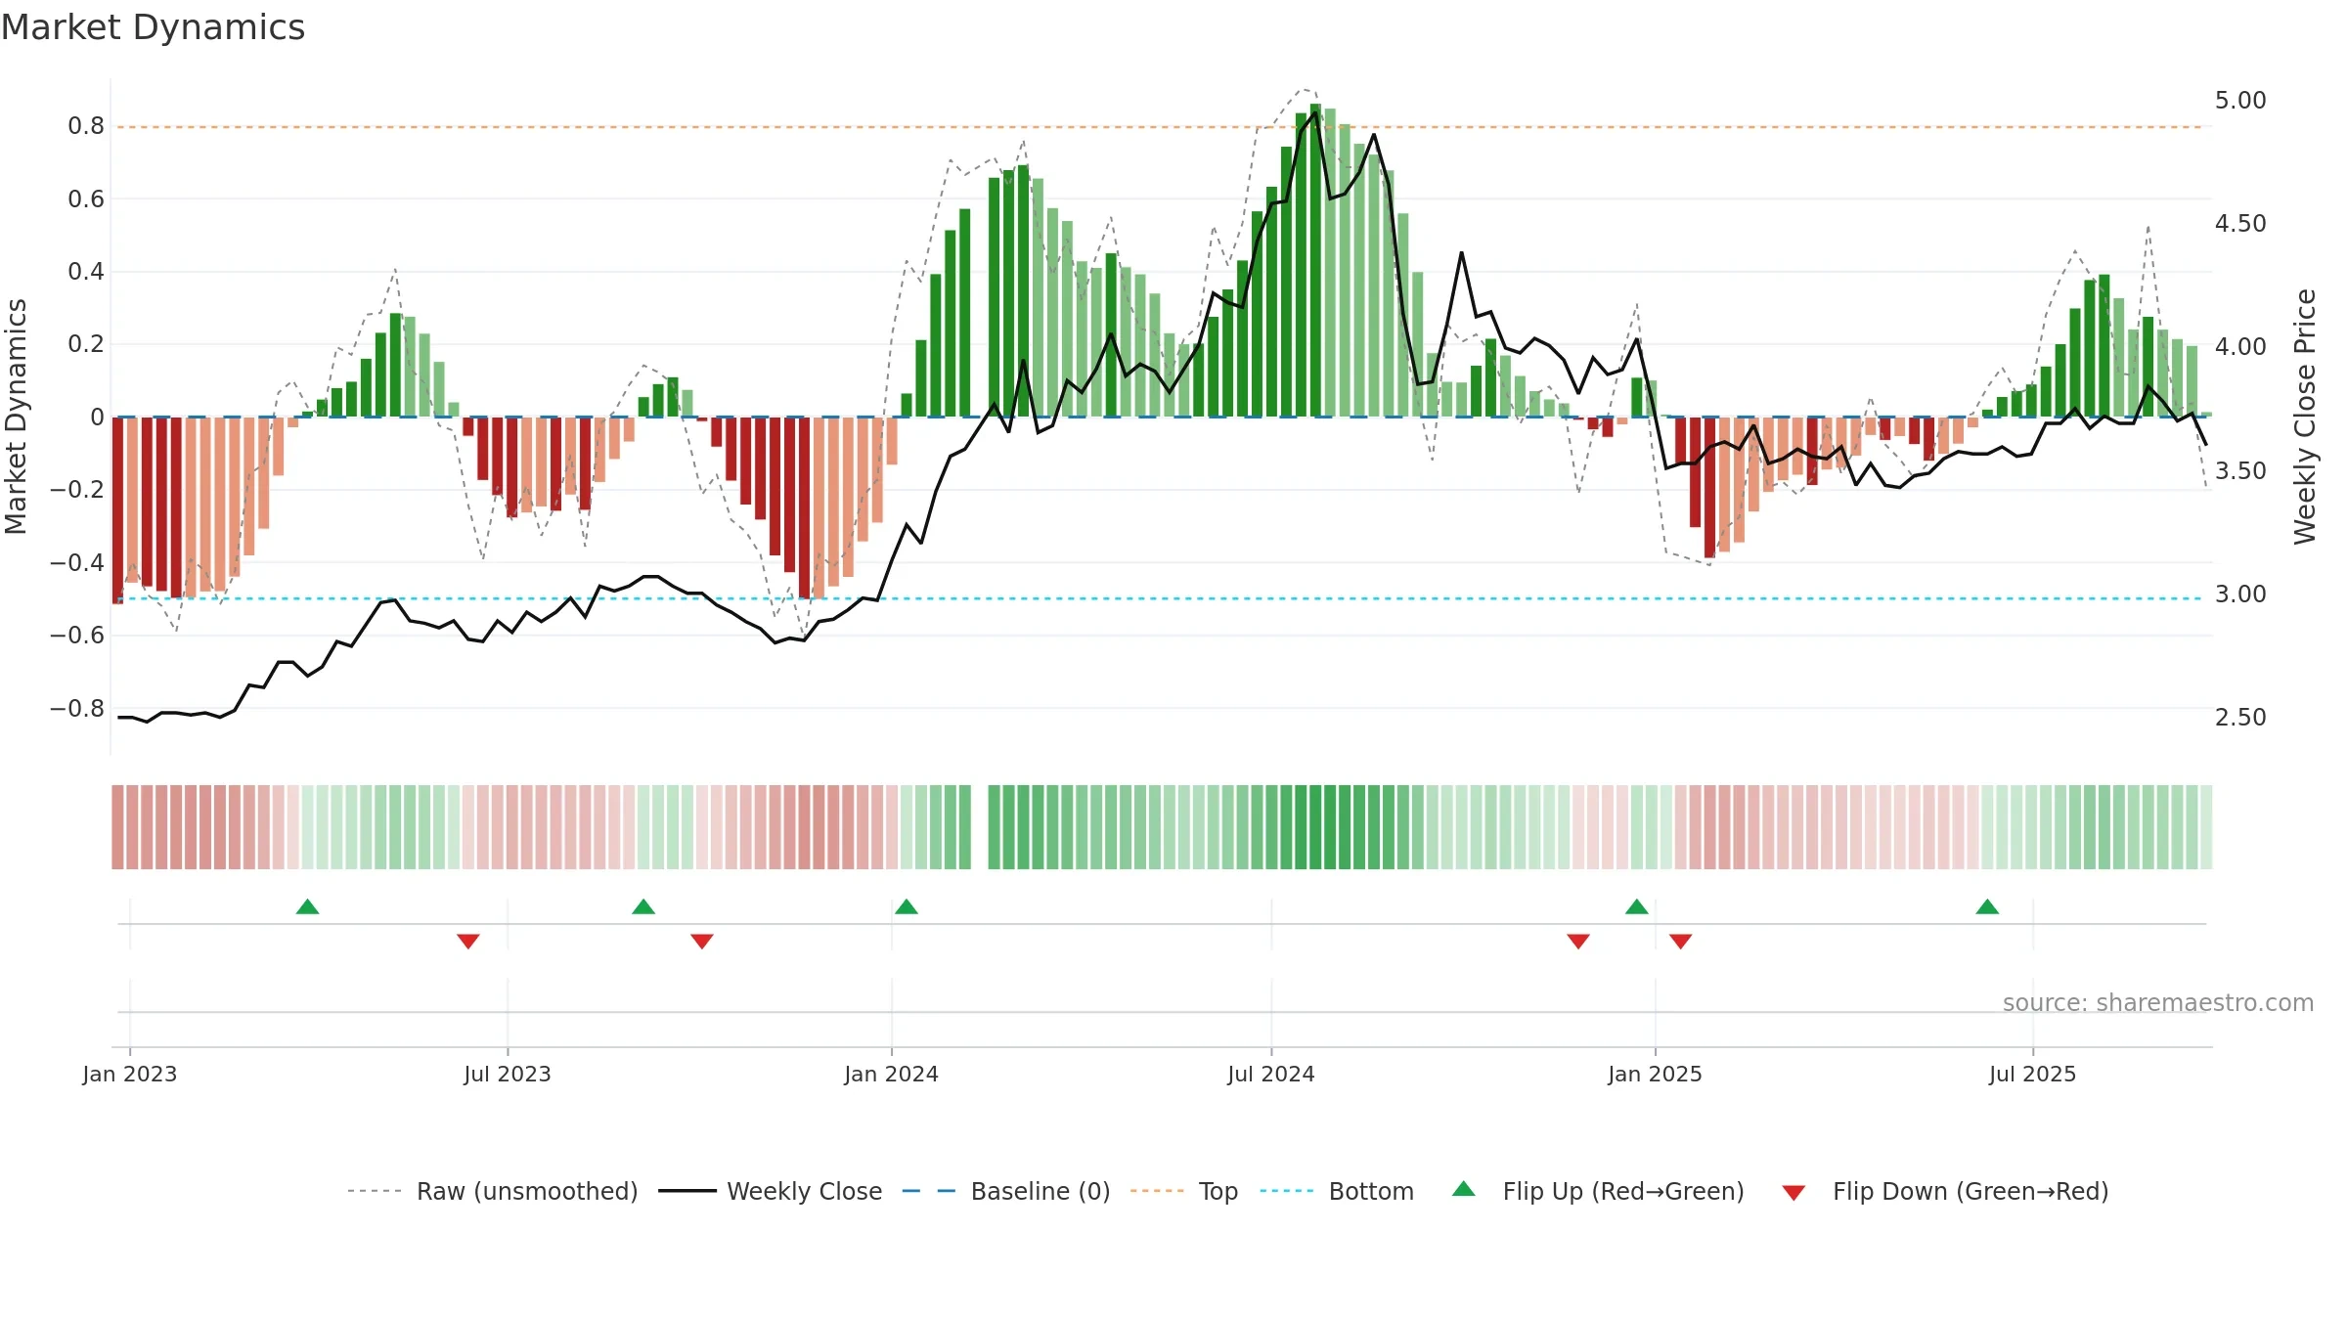Screen dimensions: 2347x1320
Task: Click the red flip-down marker just before Jul 2023
Action: [x=467, y=941]
